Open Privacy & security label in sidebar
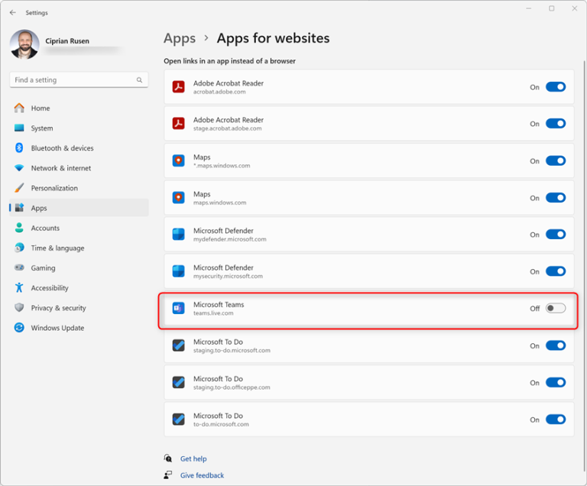This screenshot has width=587, height=486. point(58,308)
